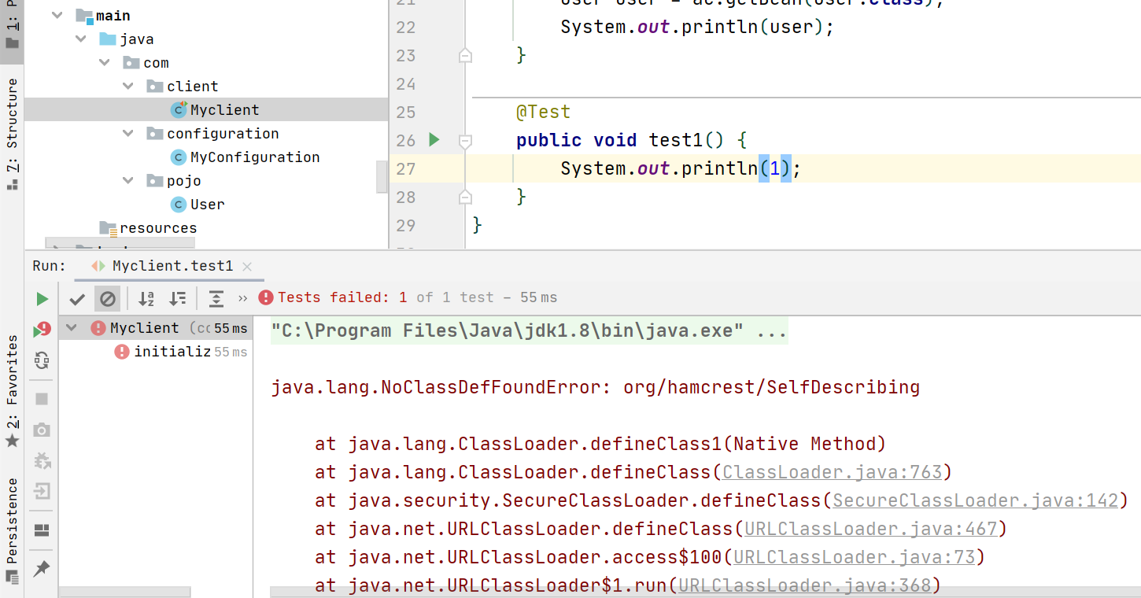The width and height of the screenshot is (1141, 598).
Task: Click the configuration package icon
Action: coord(155,134)
